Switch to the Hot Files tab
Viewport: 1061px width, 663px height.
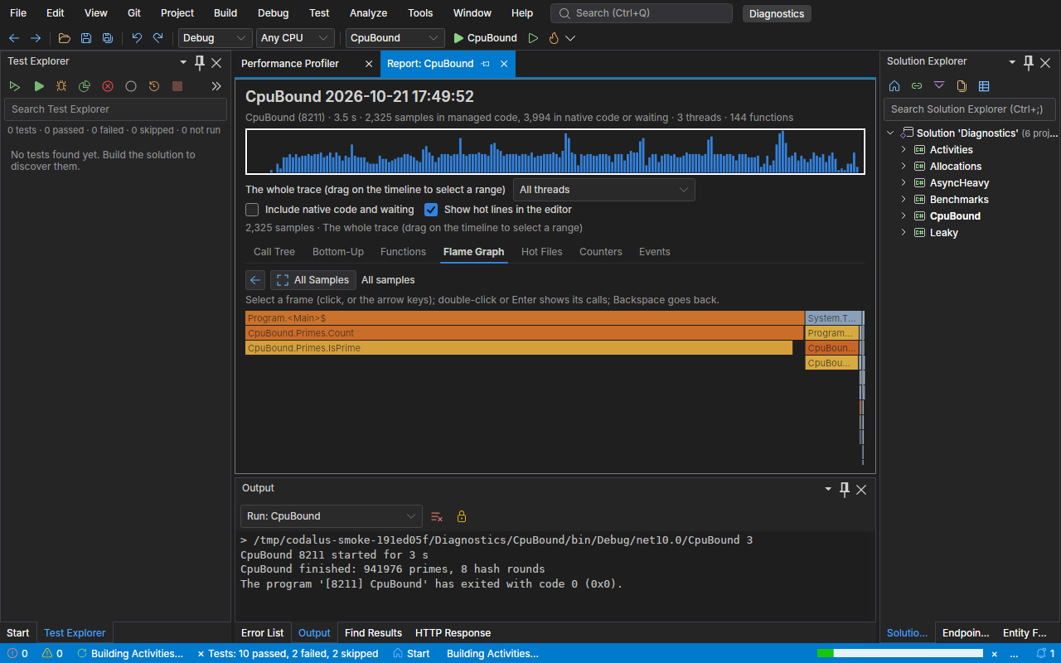click(x=542, y=252)
